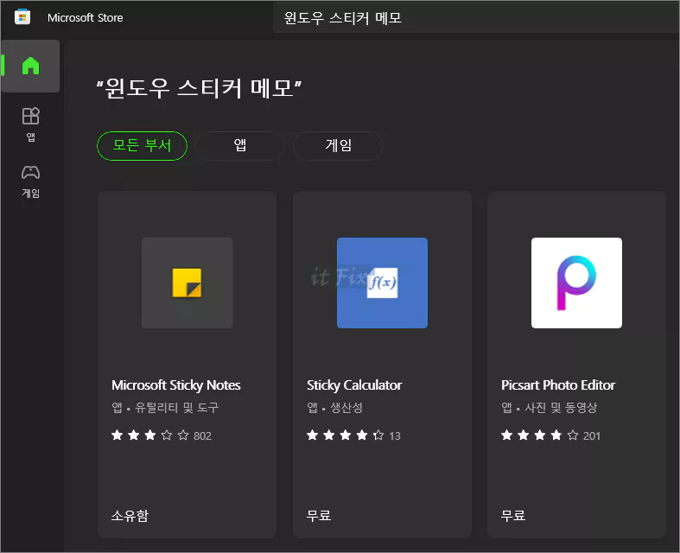Viewport: 680px width, 553px height.
Task: Click the 소유함 label on Sticky Notes card
Action: (130, 515)
